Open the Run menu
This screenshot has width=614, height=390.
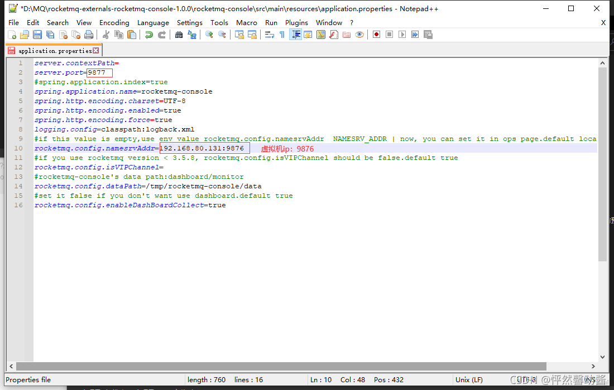pyautogui.click(x=271, y=23)
